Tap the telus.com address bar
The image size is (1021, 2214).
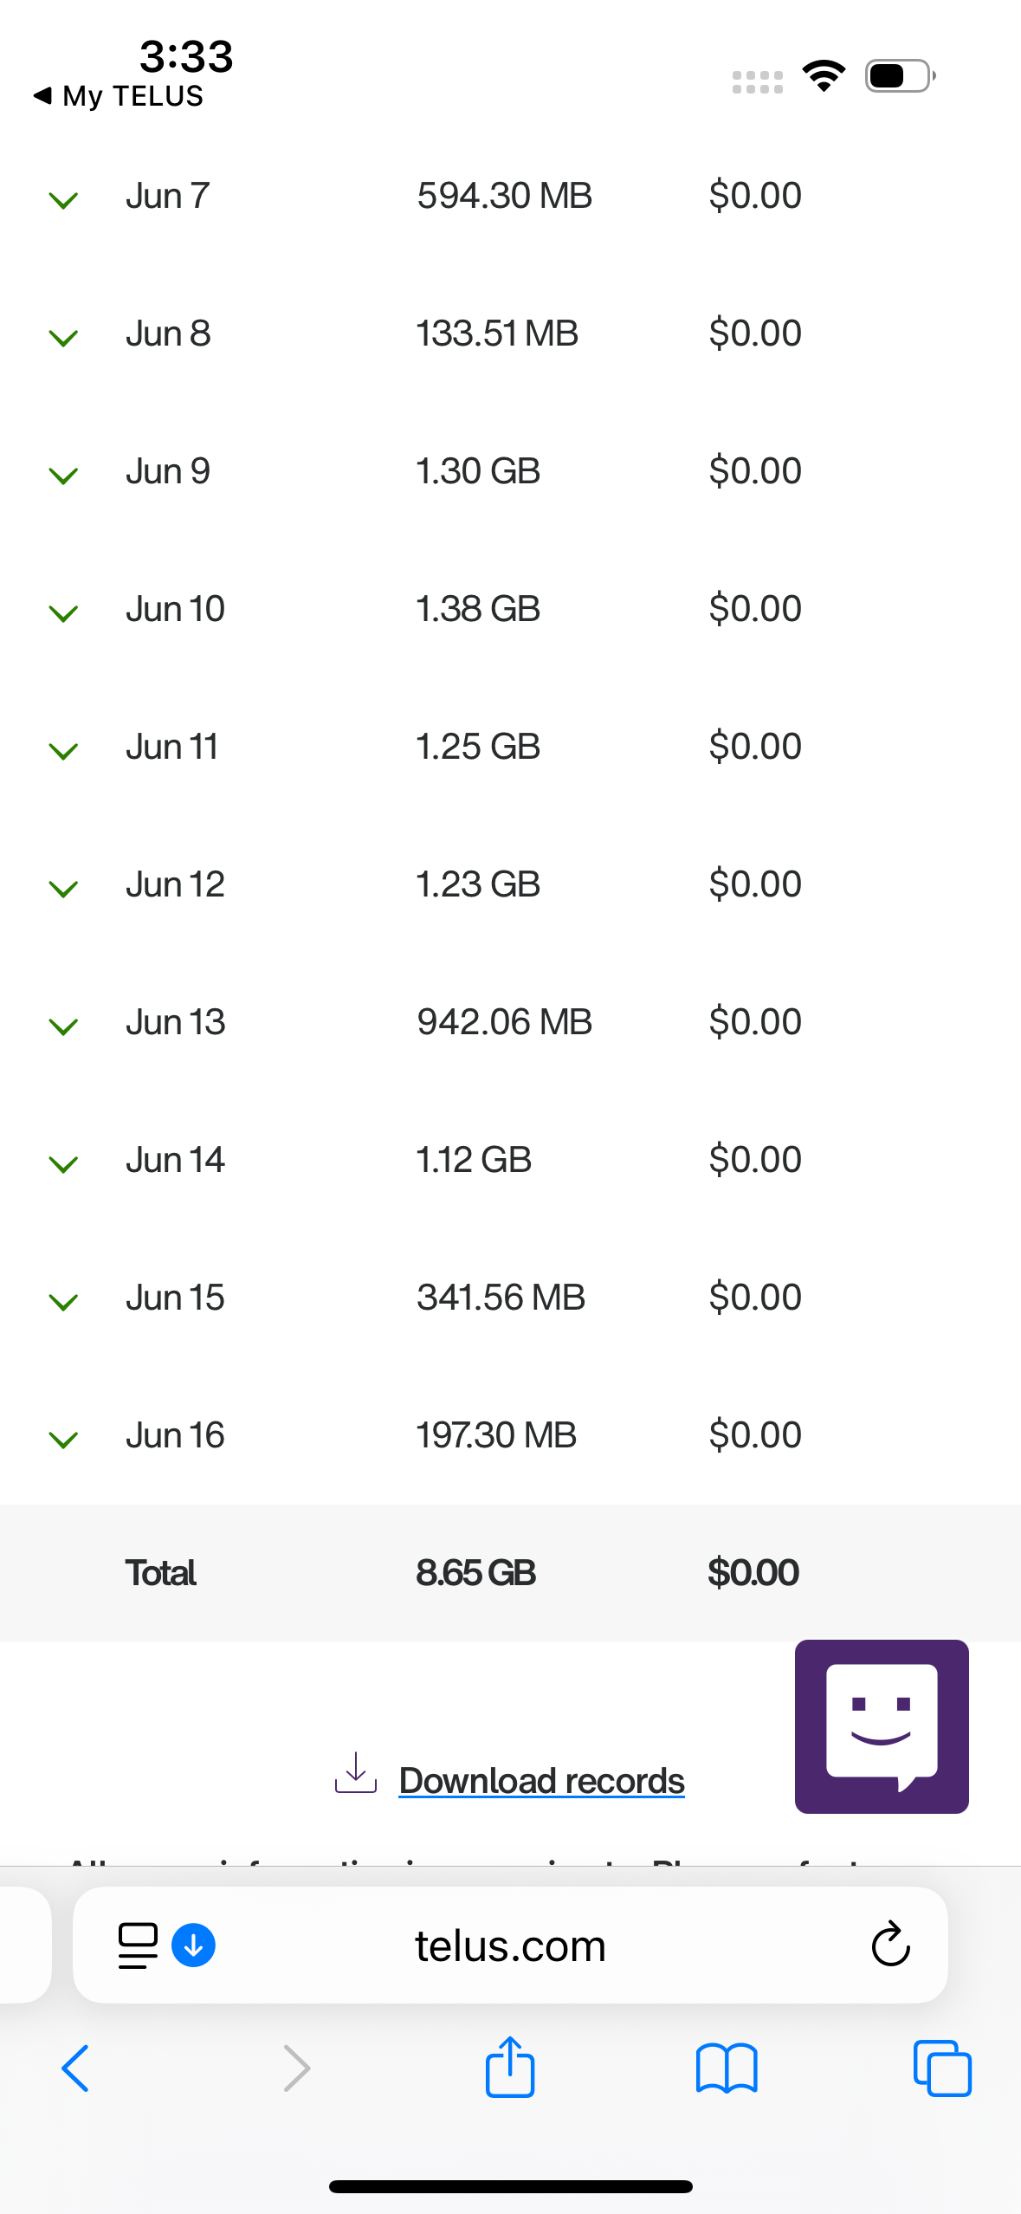click(510, 1945)
